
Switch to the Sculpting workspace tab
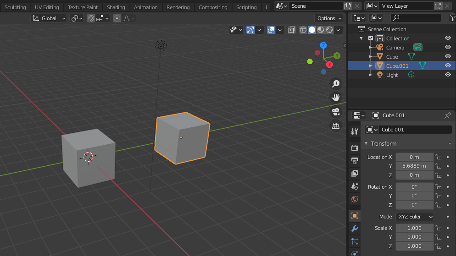15,7
